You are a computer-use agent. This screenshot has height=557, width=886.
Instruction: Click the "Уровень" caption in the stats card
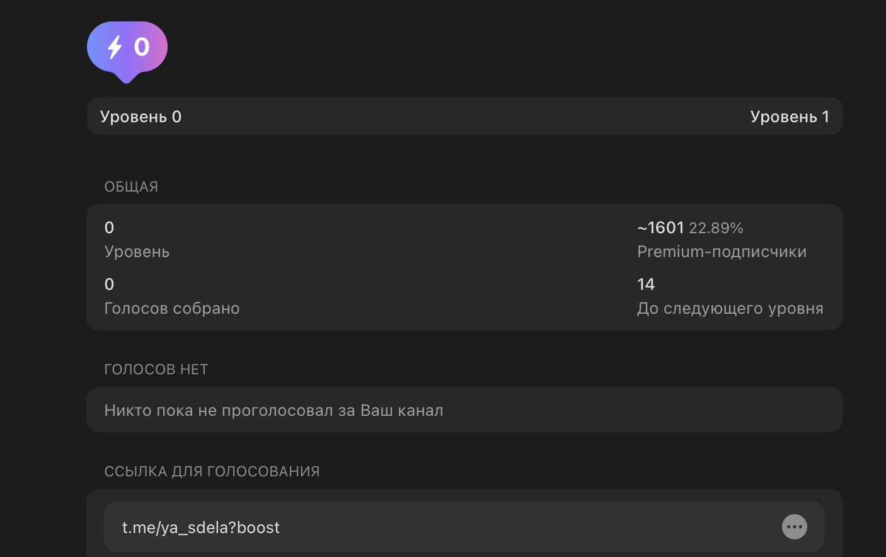pos(137,251)
